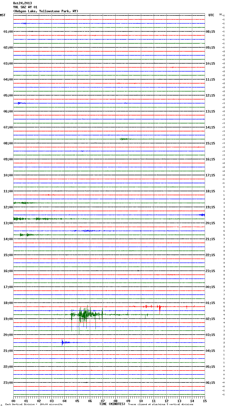Click the 16:15 UTC time label
This screenshot has height=408, width=226.
[210, 159]
